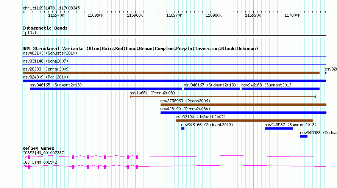Click the nsv824309 (Park2010) blue bar
This screenshot has width=337, height=188.
(x=174, y=81)
